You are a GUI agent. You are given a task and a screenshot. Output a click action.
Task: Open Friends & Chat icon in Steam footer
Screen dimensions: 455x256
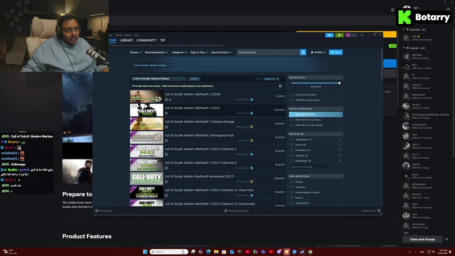(x=379, y=211)
